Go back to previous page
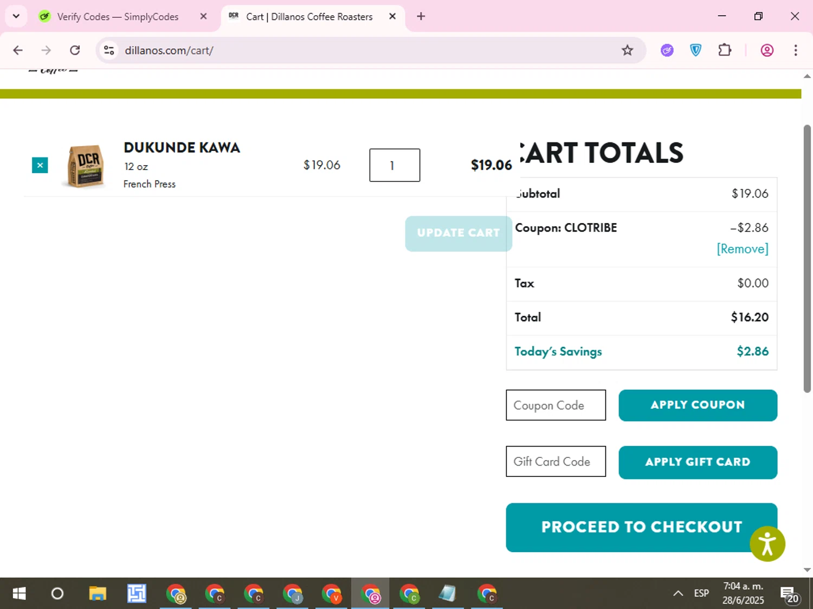Viewport: 813px width, 609px height. [18, 50]
